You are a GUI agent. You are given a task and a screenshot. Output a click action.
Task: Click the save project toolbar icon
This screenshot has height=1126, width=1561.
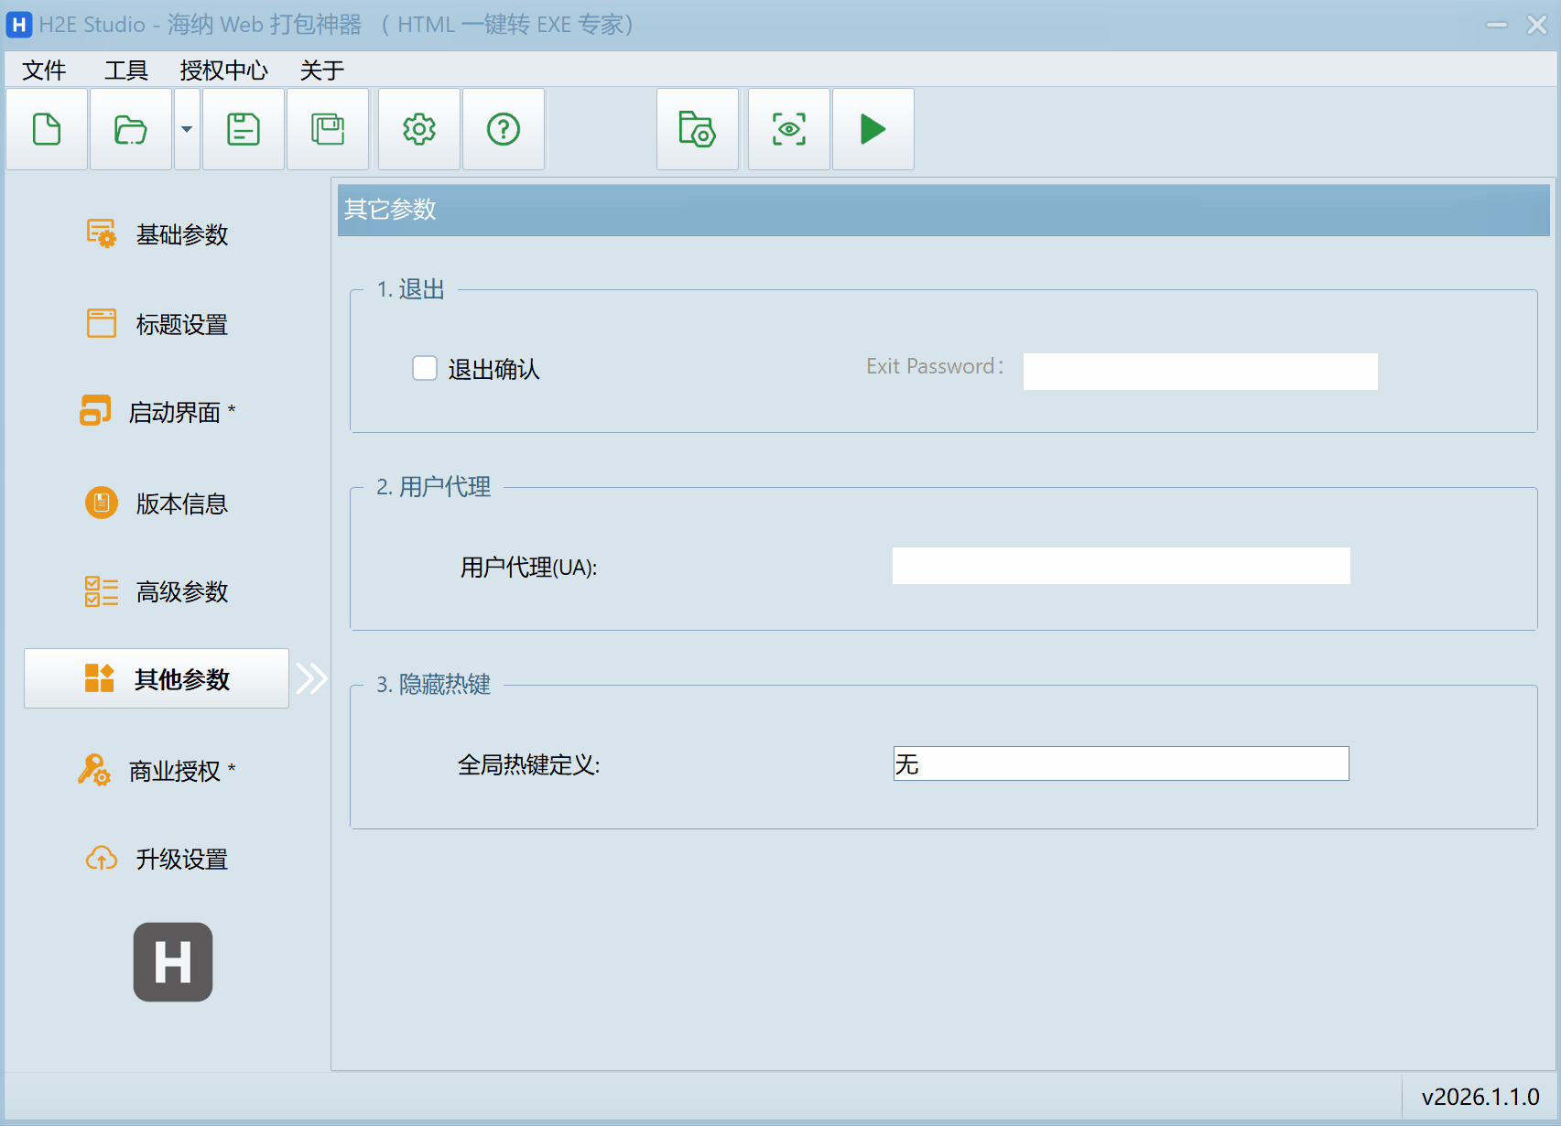coord(243,129)
